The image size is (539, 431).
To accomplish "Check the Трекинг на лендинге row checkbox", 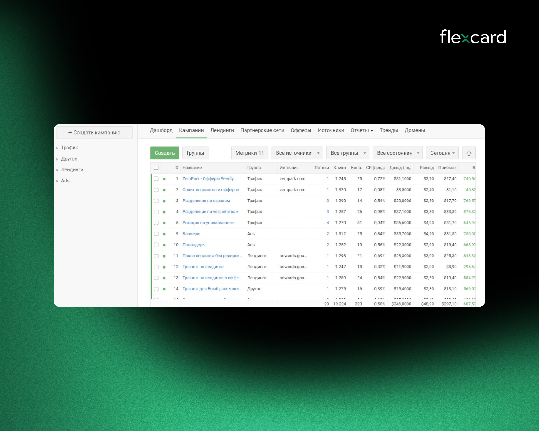I will click(156, 267).
